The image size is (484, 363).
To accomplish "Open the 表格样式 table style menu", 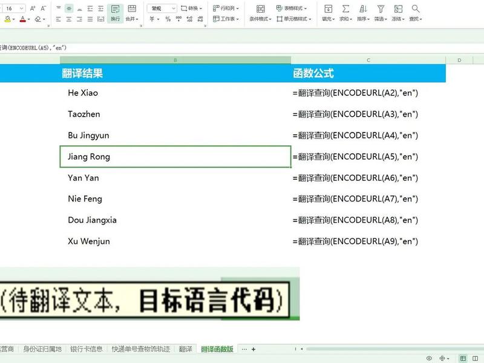I will click(292, 8).
